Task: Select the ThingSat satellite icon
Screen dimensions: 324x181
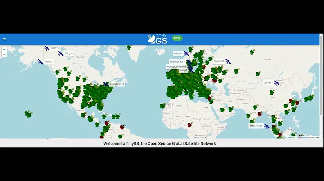Action: click(x=61, y=54)
